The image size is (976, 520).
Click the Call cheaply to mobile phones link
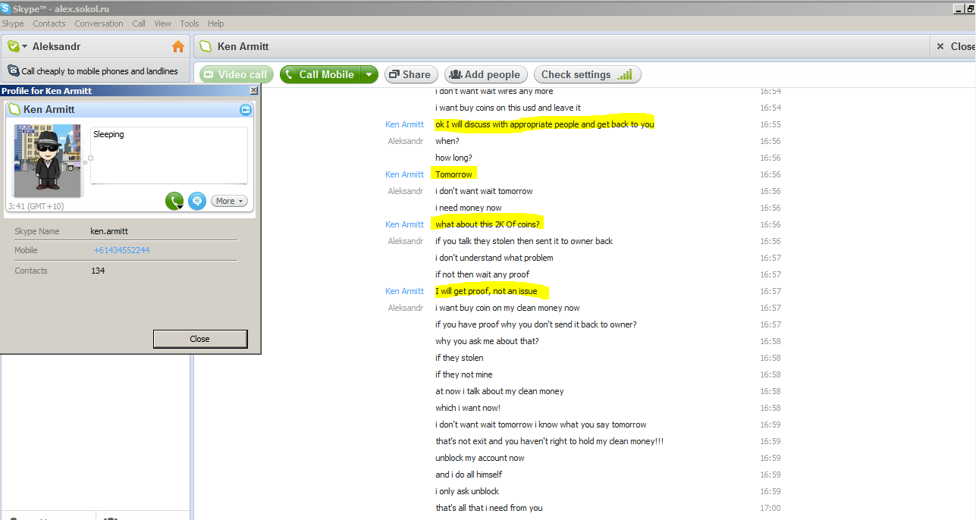point(99,71)
